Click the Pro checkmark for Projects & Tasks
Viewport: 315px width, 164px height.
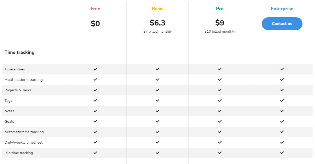coord(220,90)
